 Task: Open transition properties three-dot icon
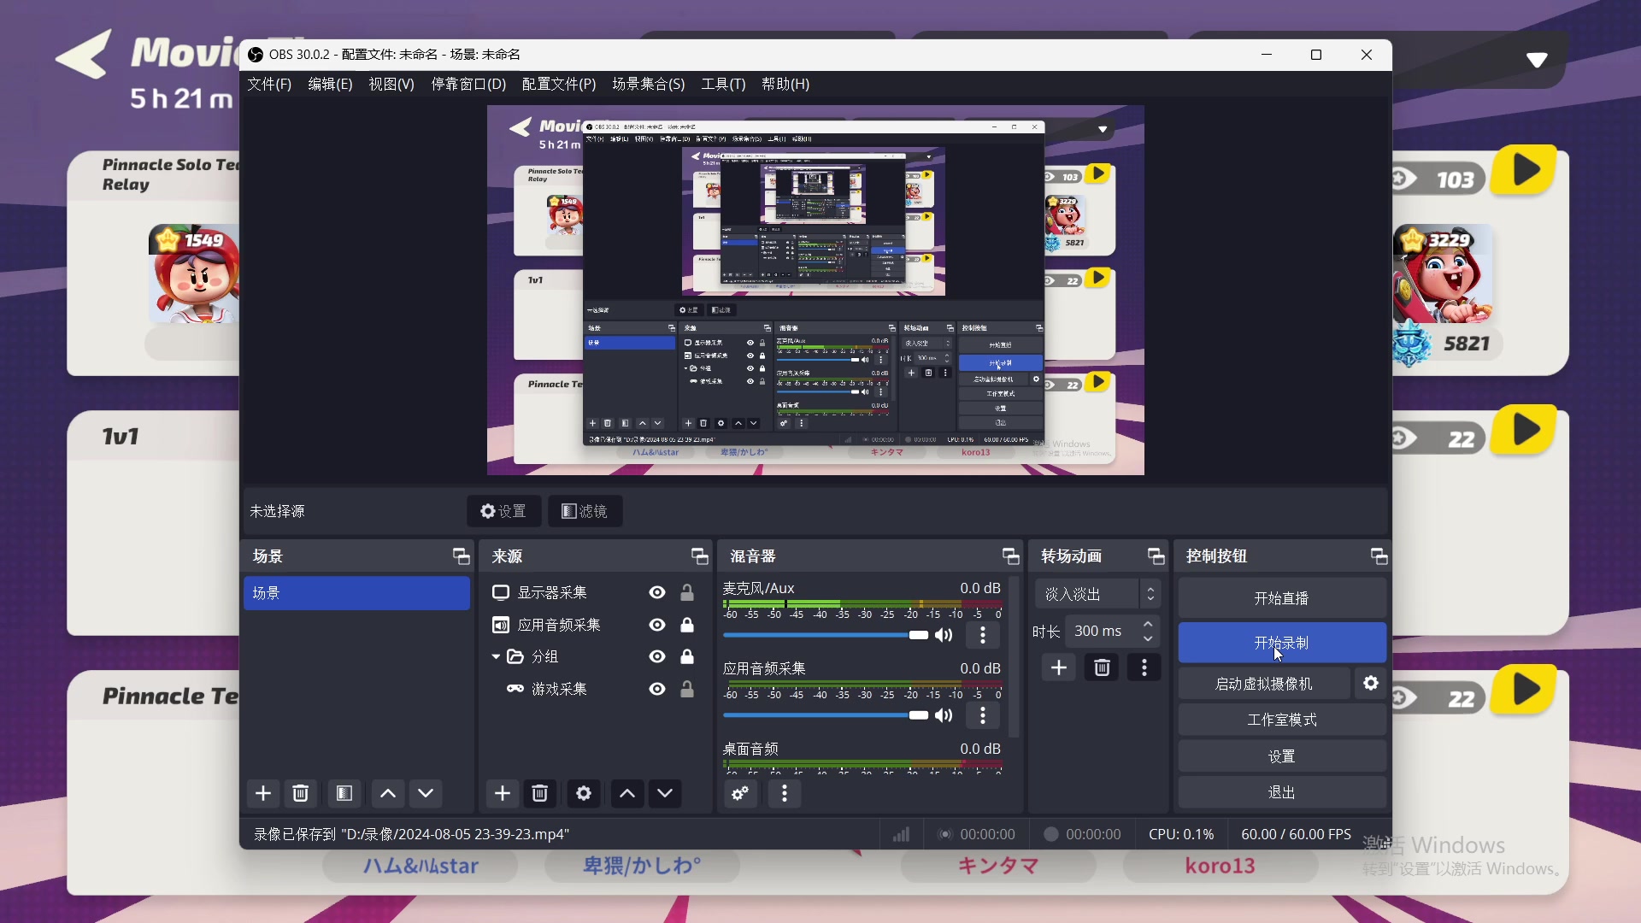click(x=1144, y=667)
